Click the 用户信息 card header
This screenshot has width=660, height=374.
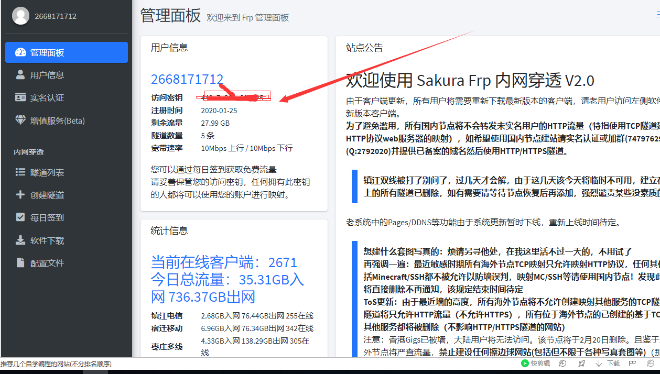(x=169, y=48)
